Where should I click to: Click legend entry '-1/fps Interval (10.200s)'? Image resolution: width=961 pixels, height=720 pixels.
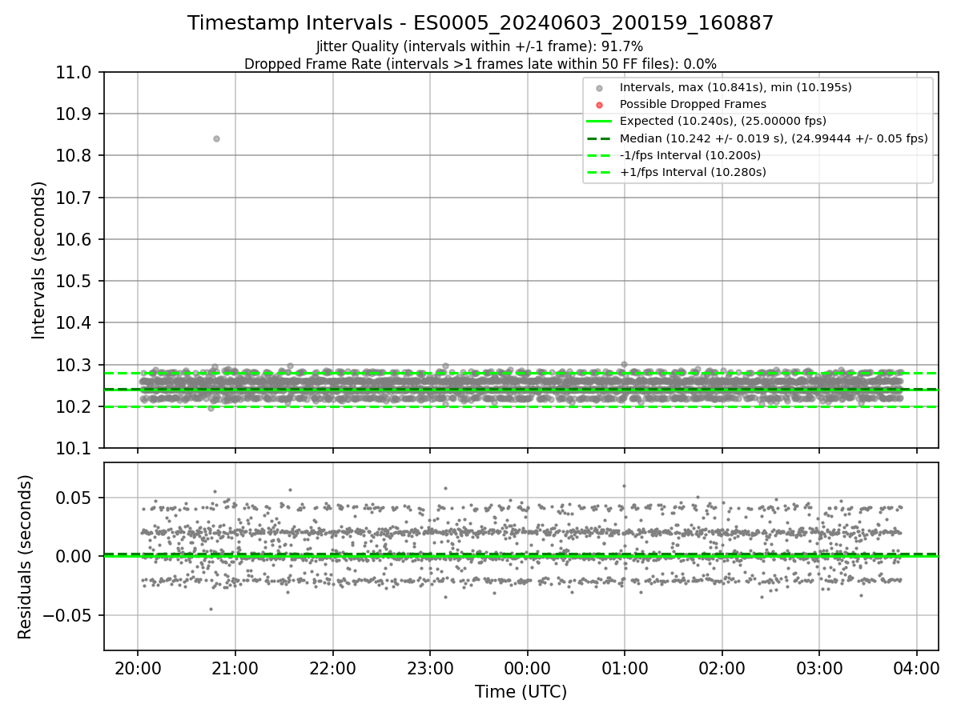pos(690,155)
